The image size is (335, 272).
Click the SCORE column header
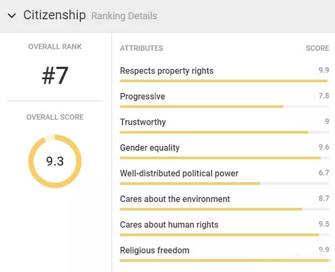[x=317, y=48]
